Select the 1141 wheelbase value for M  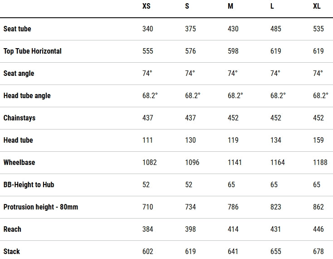click(235, 163)
